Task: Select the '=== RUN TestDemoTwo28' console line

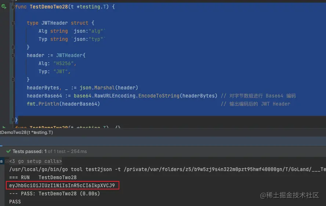Action: tap(43, 177)
